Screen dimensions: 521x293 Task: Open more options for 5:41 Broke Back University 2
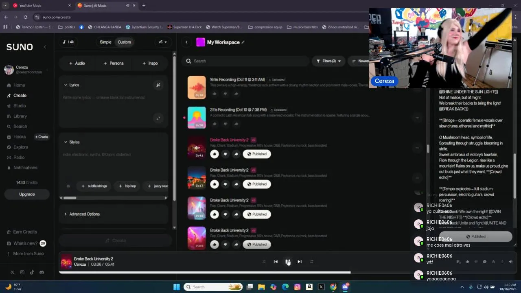(x=417, y=148)
